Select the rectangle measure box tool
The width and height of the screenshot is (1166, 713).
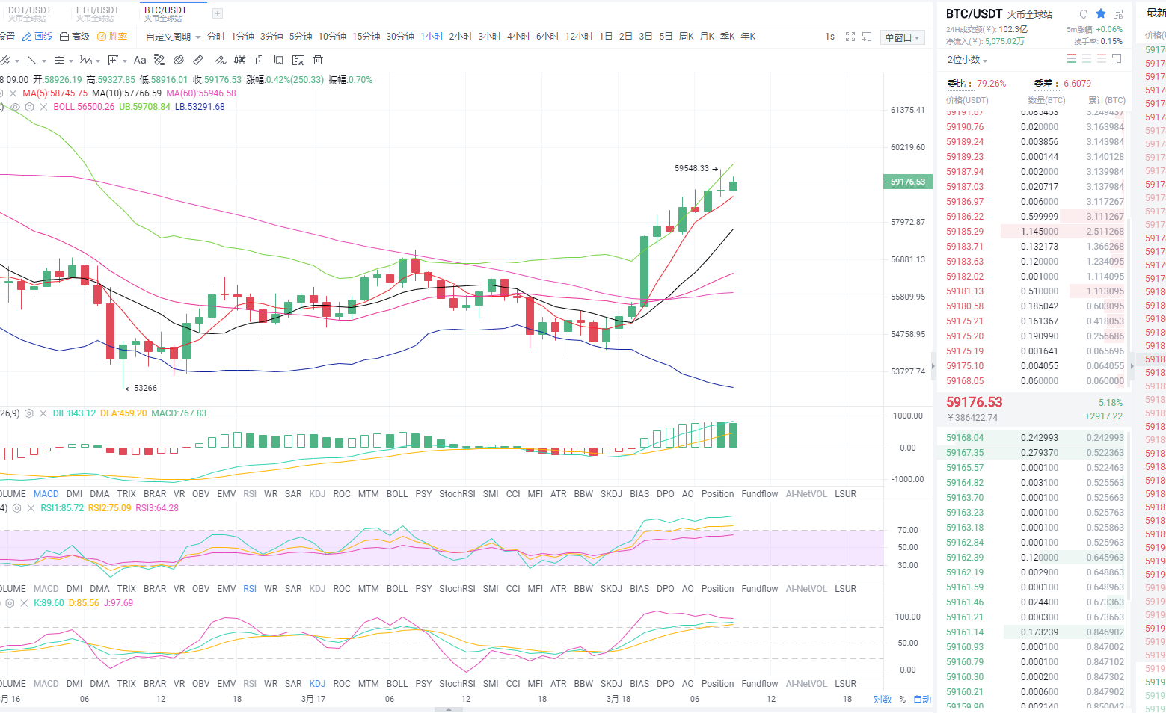coord(113,60)
